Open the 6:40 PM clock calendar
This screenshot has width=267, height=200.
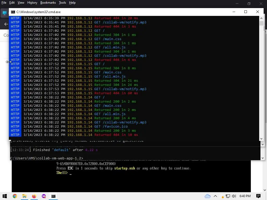245,196
